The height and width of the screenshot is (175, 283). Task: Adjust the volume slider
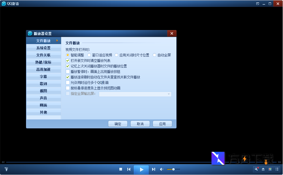coord(173,169)
